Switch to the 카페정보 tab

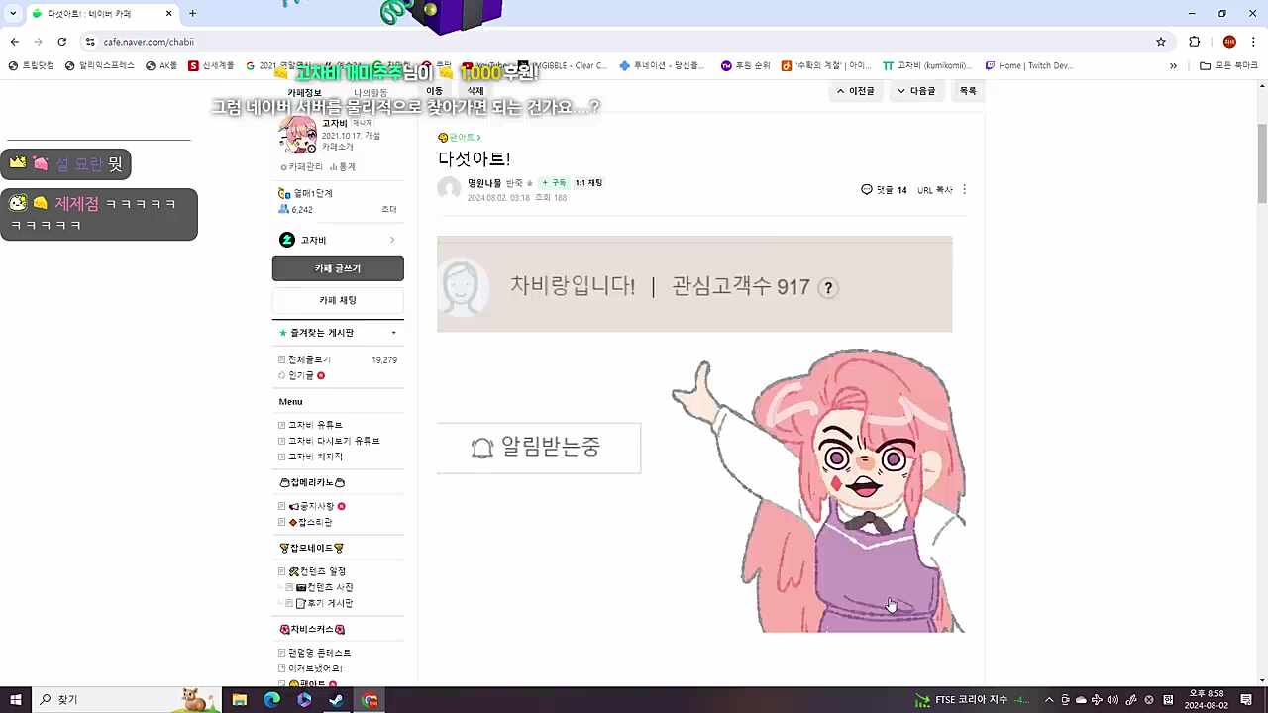[x=304, y=92]
